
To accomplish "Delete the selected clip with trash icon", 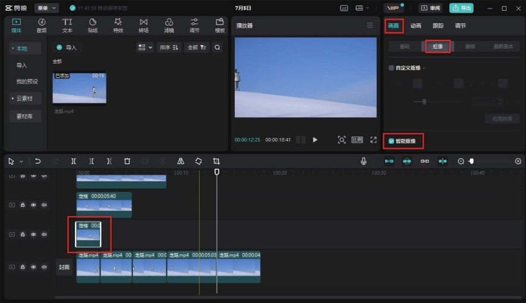I will click(127, 161).
